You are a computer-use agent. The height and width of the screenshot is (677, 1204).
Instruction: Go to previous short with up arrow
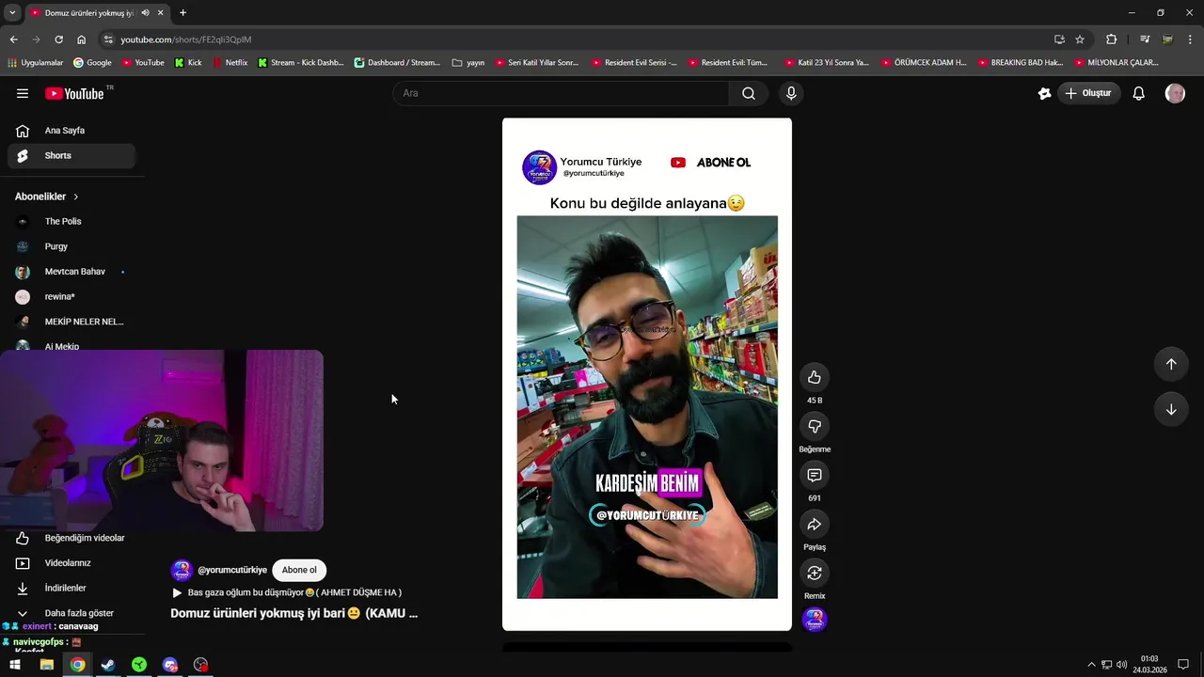pos(1171,364)
